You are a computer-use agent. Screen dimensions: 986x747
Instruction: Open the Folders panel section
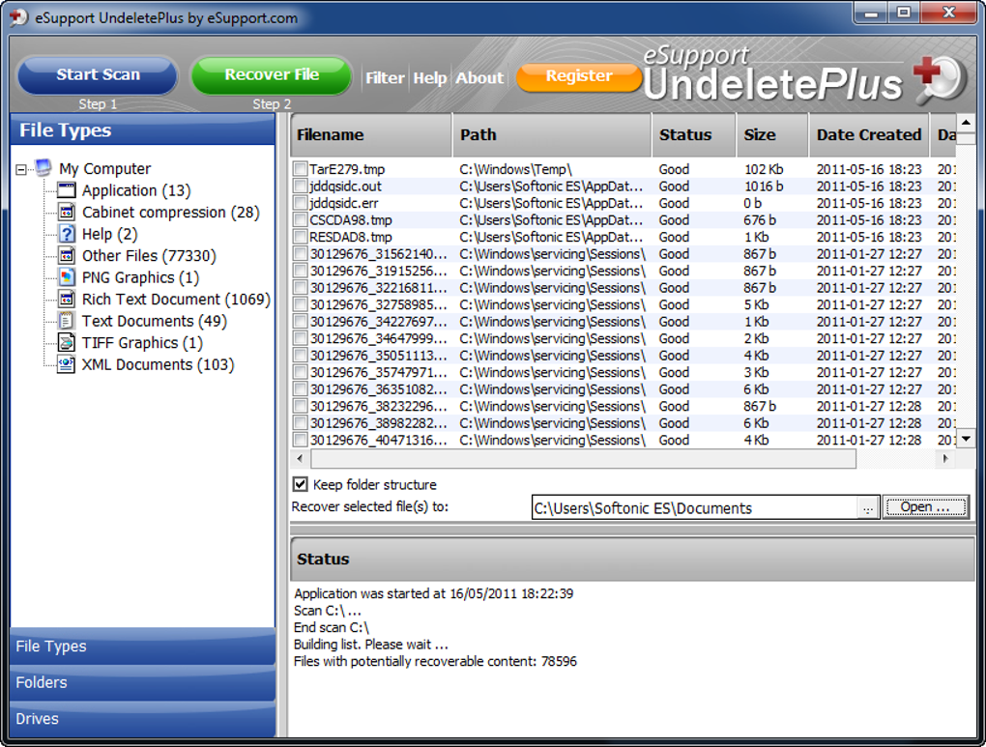pyautogui.click(x=143, y=682)
